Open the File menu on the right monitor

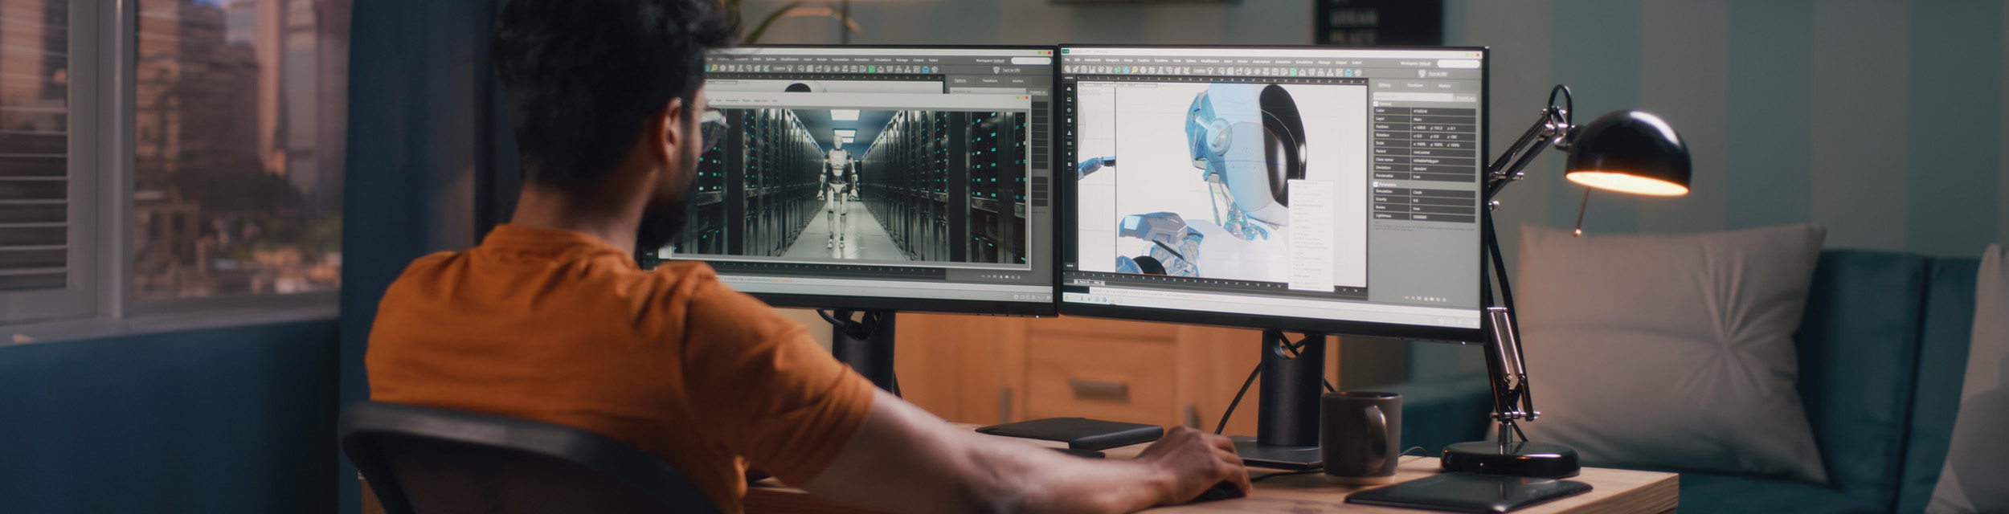point(1067,60)
